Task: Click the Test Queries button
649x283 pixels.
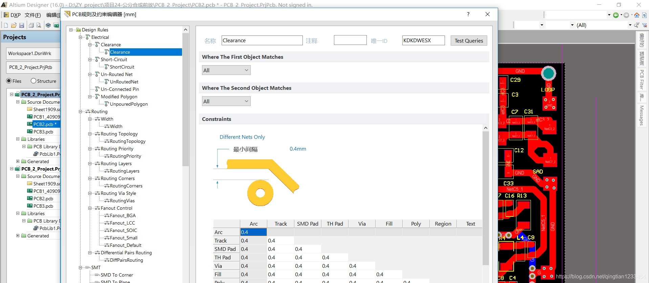Action: point(469,41)
